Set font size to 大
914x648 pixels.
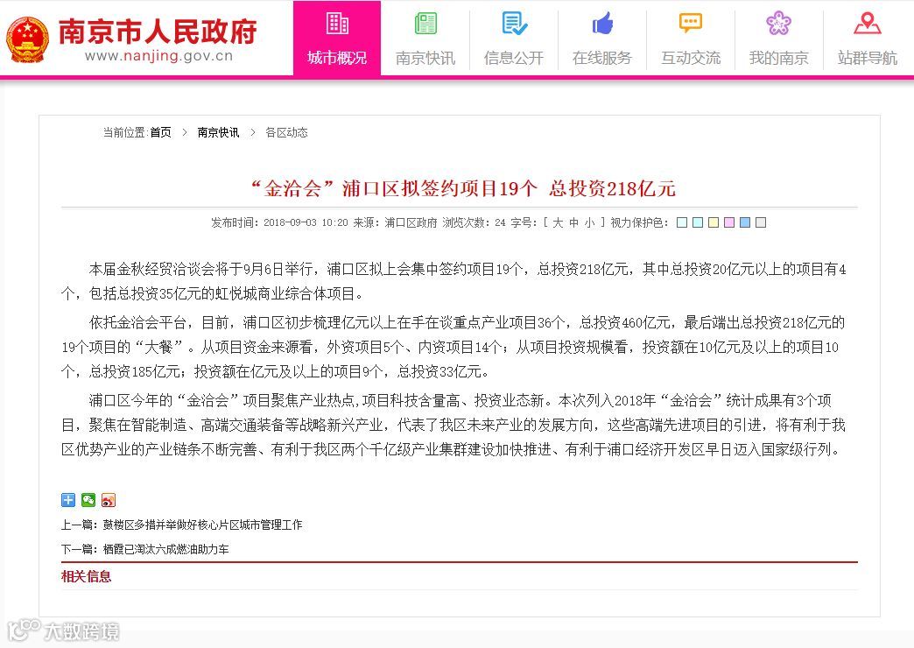click(558, 222)
